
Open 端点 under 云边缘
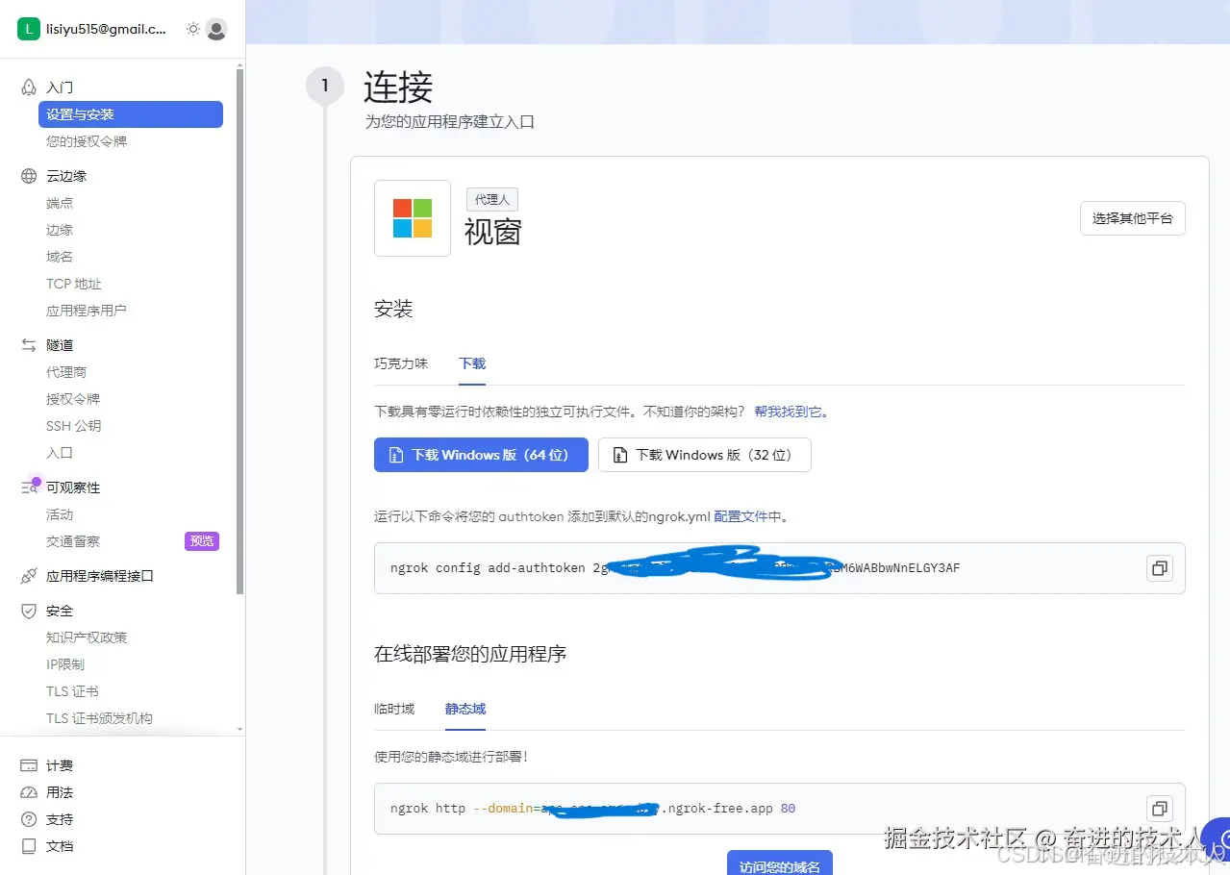click(60, 203)
